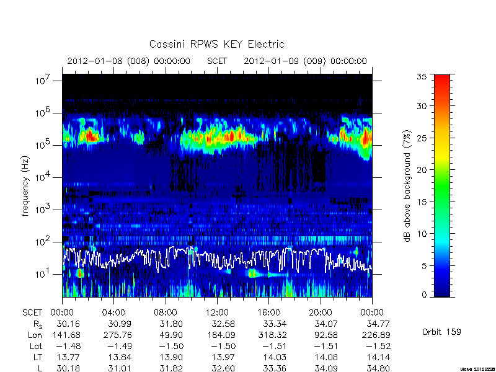The width and height of the screenshot is (496, 372).
Task: Click the 35 dB colorbar tick label
Action: pos(422,77)
